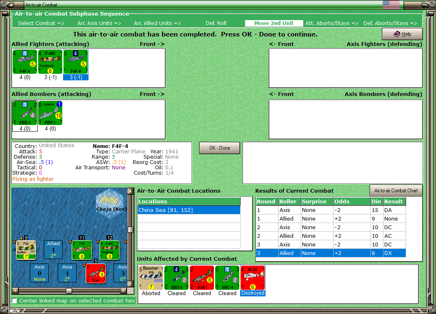Viewport: 436px width, 314px height.
Task: Select the P-40C Tomahawk fighter counter
Action: pyautogui.click(x=50, y=62)
